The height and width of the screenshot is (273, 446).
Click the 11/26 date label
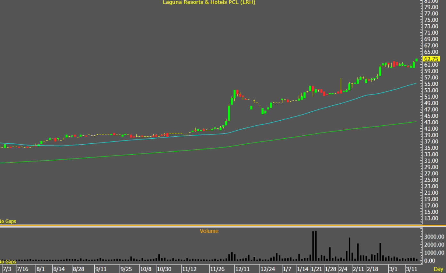(x=218, y=269)
